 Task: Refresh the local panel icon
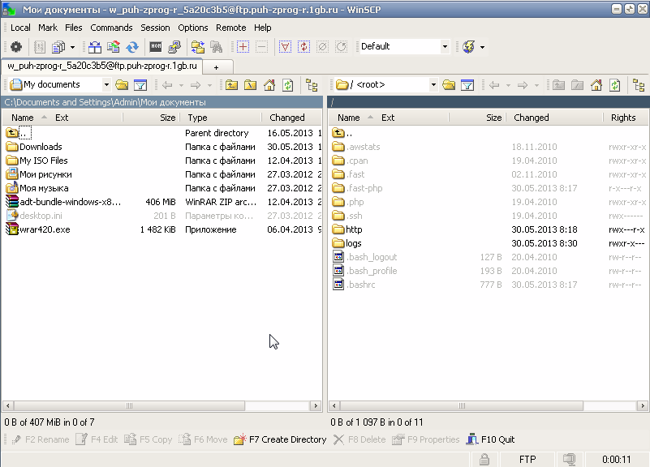288,85
